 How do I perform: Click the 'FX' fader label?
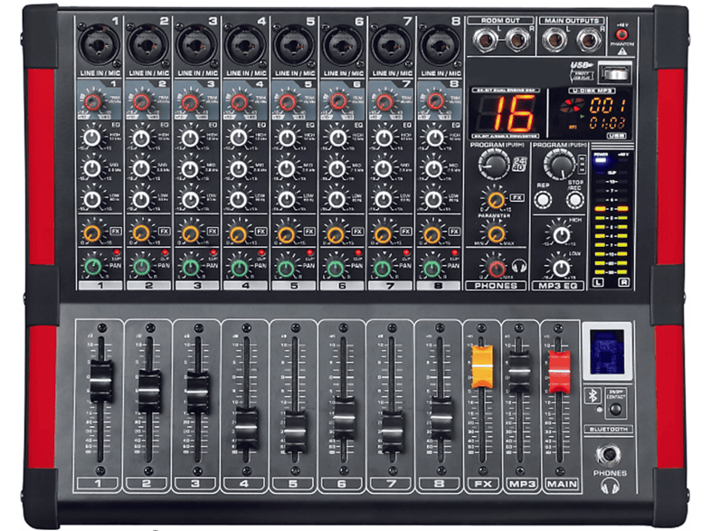[x=483, y=484]
